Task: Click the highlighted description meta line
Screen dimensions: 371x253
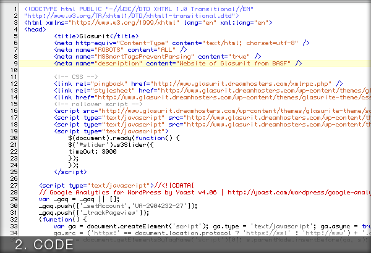Action: tap(178, 64)
